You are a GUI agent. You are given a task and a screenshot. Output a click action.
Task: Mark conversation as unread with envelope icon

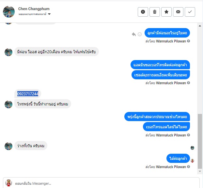(178, 12)
